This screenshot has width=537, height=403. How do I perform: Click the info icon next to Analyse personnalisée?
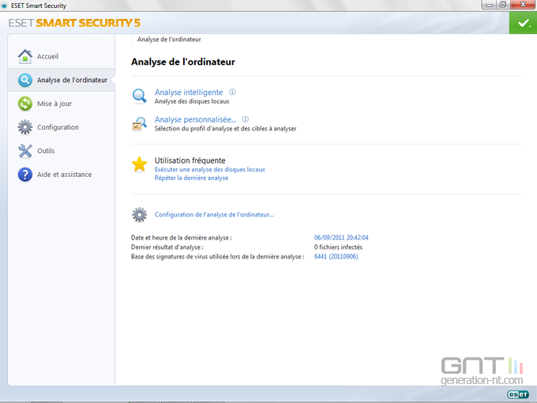[246, 119]
